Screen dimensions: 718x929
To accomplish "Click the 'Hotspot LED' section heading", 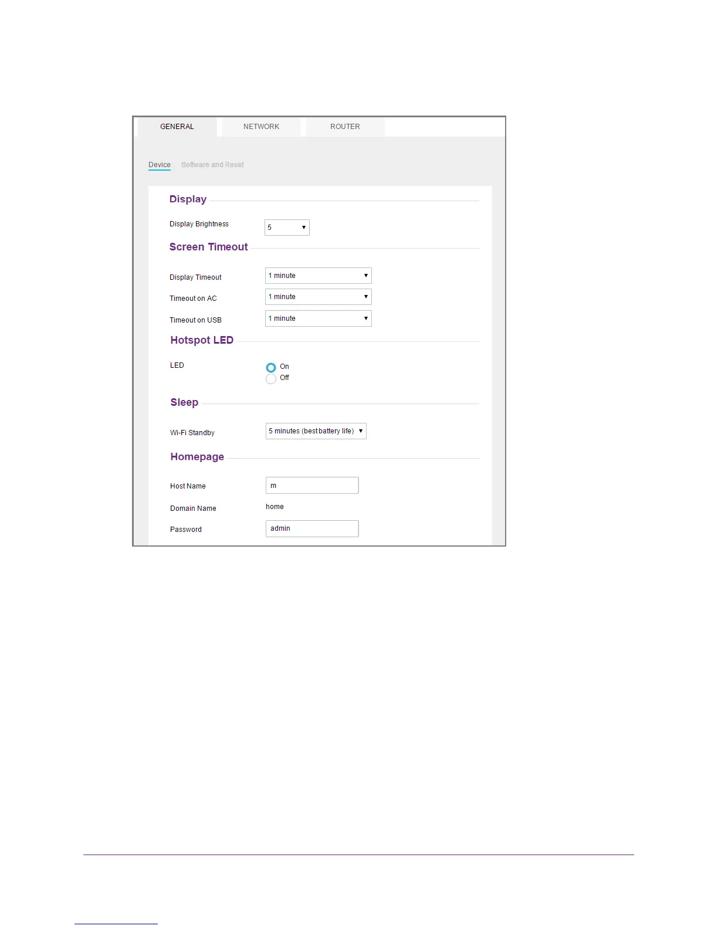I will pyautogui.click(x=202, y=340).
